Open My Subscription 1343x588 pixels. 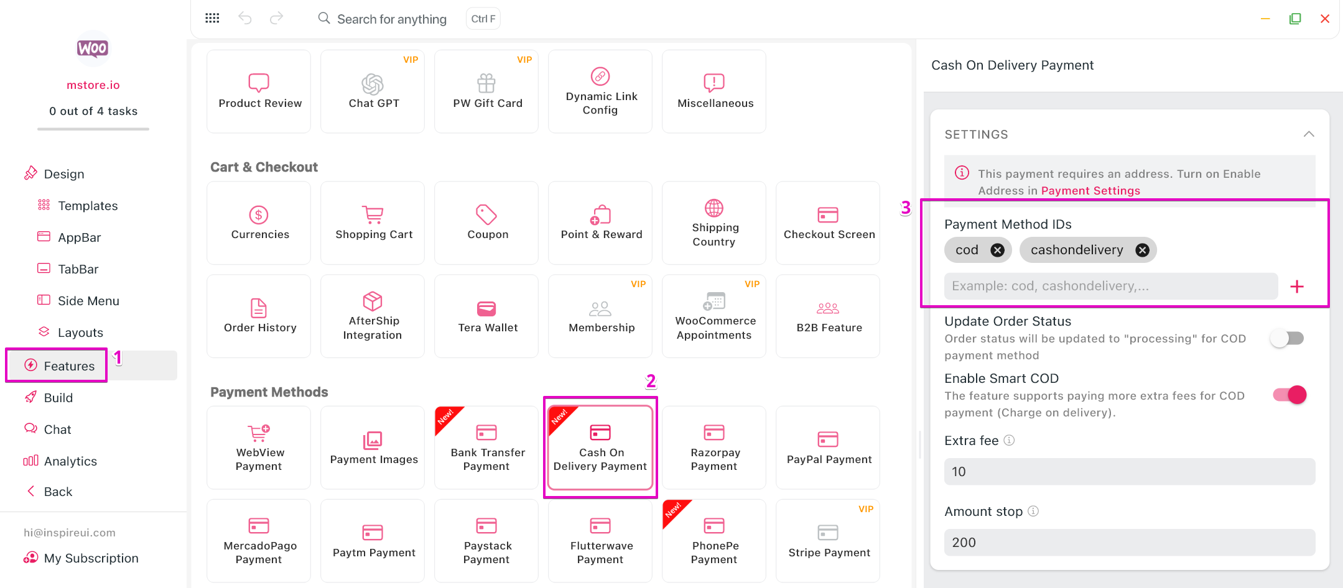pos(91,558)
